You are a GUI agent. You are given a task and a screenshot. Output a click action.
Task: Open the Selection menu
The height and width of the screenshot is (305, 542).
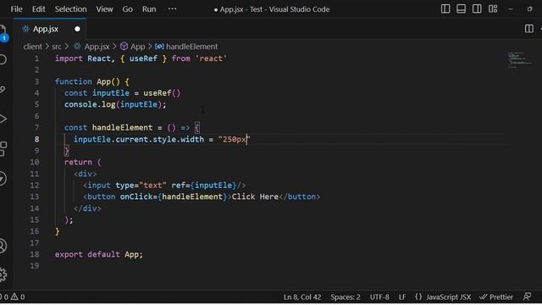click(70, 9)
